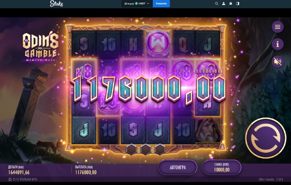
Task: Click the middle hexagon indicator below reels
Action: coord(146,149)
